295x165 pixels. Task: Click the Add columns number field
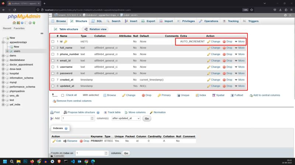pyautogui.click(x=78, y=118)
